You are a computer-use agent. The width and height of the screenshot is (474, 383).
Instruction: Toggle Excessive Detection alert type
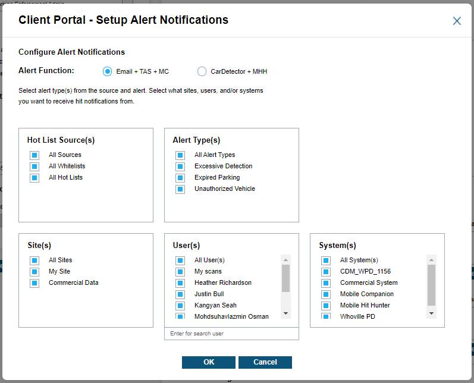180,167
